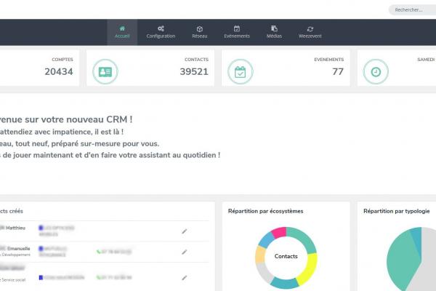This screenshot has width=436, height=291.
Task: Go to the Réseau section
Action: point(199,32)
